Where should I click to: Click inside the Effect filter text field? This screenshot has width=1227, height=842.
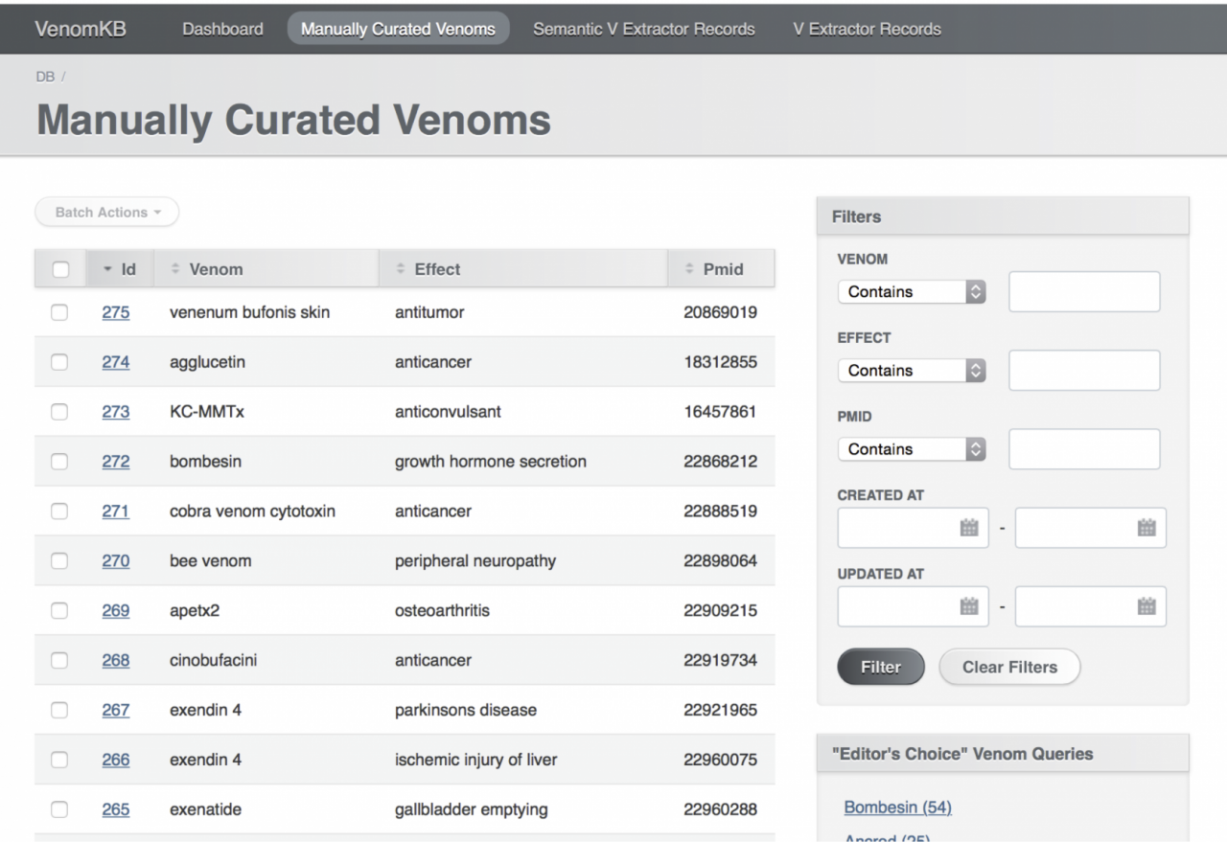[x=1083, y=370]
